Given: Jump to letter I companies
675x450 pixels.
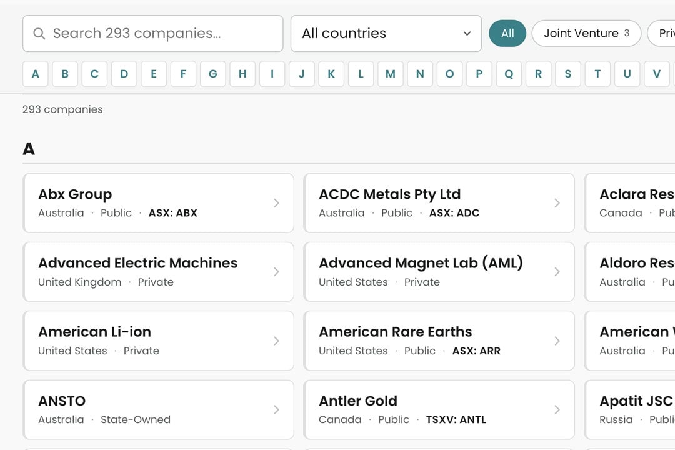Looking at the screenshot, I should point(272,74).
